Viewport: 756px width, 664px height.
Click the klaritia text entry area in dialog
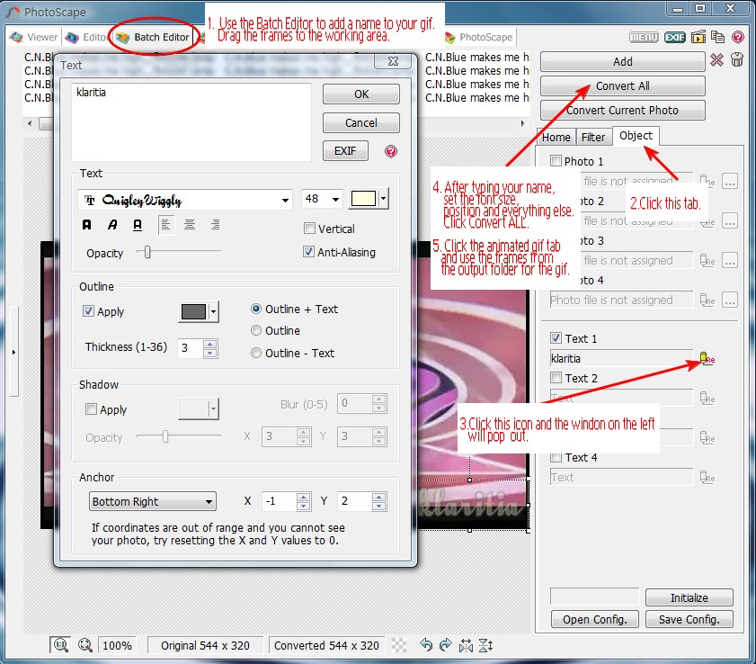(191, 122)
